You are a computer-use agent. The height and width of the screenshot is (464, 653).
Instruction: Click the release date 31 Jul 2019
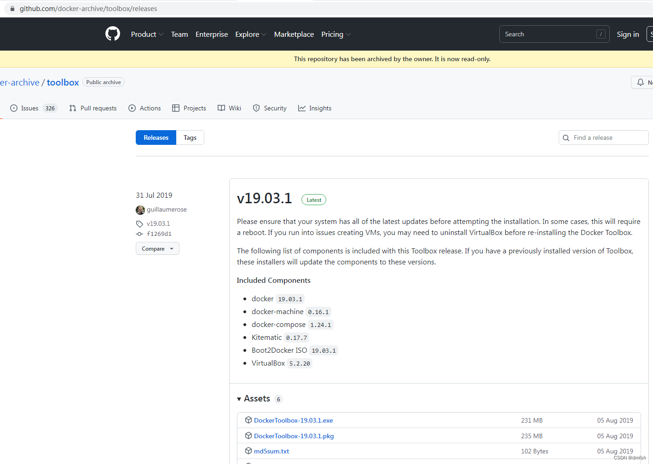154,195
